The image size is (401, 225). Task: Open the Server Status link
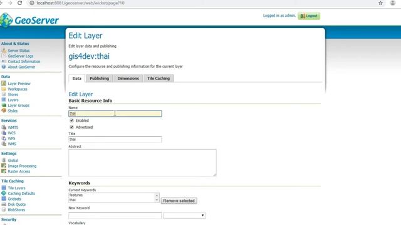click(x=19, y=51)
